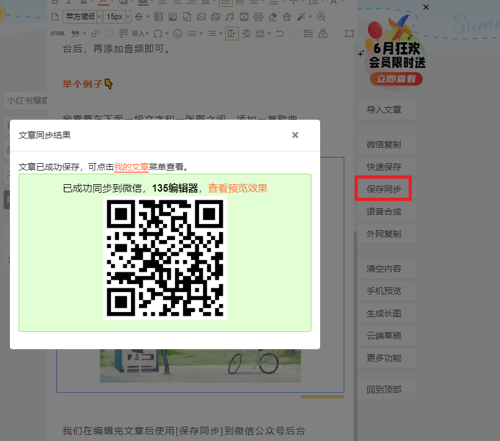Toggle fullscreen editor mode
500x441 pixels.
pyautogui.click(x=349, y=33)
